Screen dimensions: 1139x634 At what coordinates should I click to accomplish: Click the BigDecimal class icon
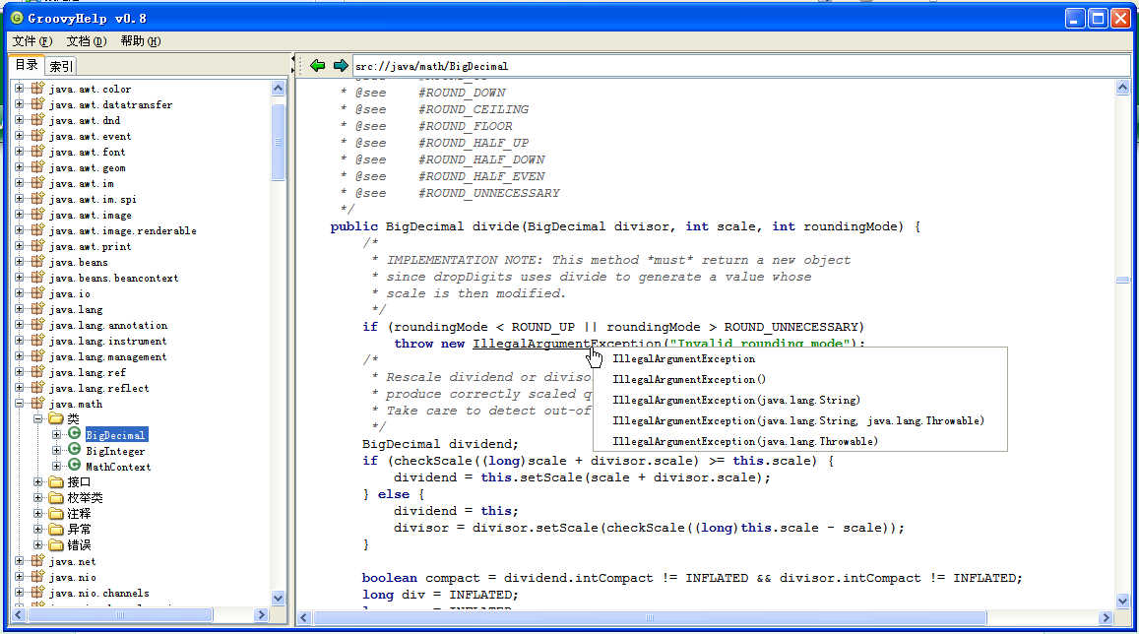point(74,433)
